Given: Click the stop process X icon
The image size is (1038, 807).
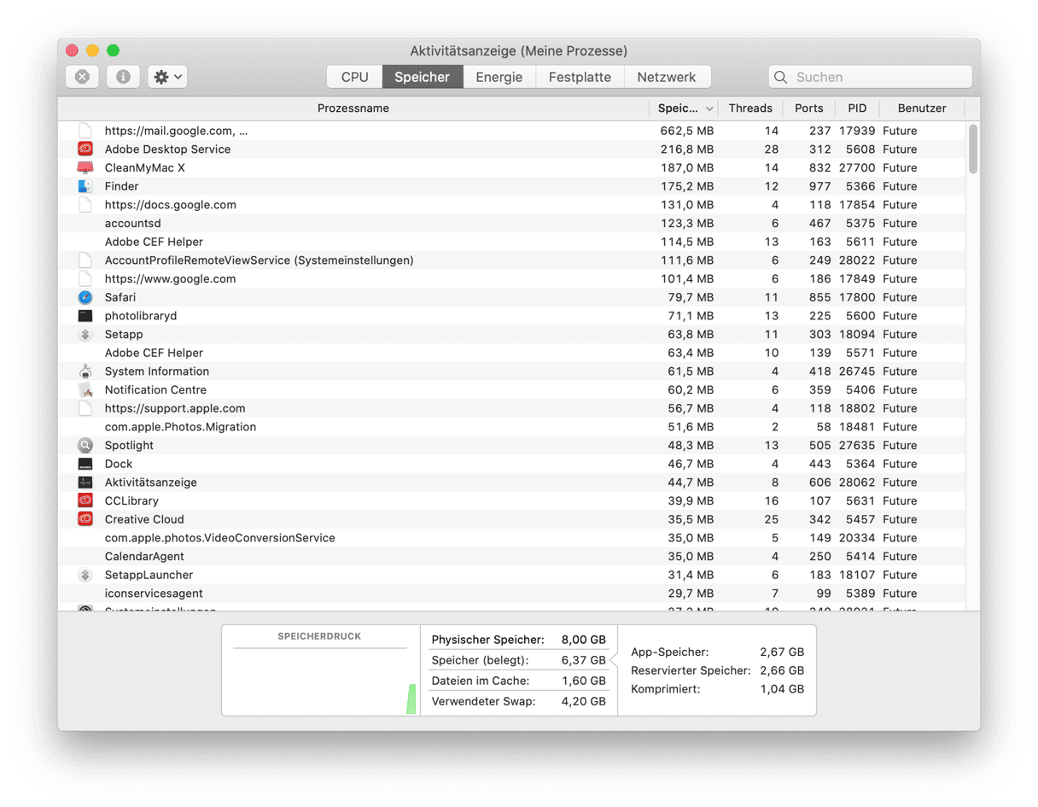Looking at the screenshot, I should coord(82,77).
